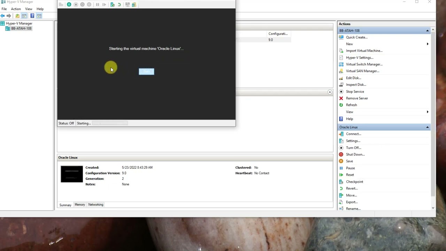Image resolution: width=446 pixels, height=251 pixels.
Task: Click Reset in Oracle Linux actions
Action: point(350,175)
